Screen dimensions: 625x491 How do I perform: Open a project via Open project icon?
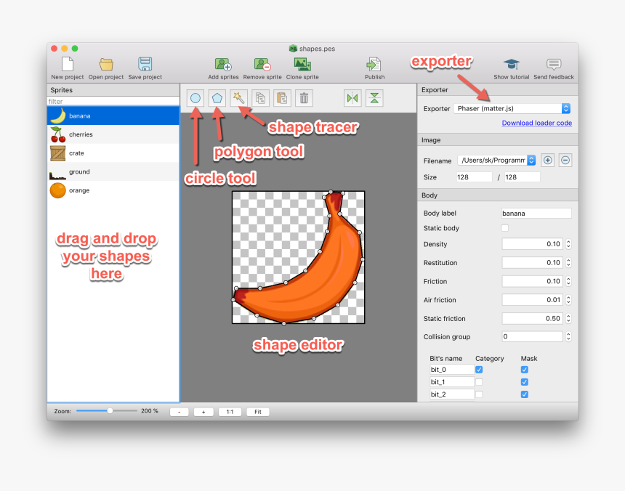pos(106,64)
